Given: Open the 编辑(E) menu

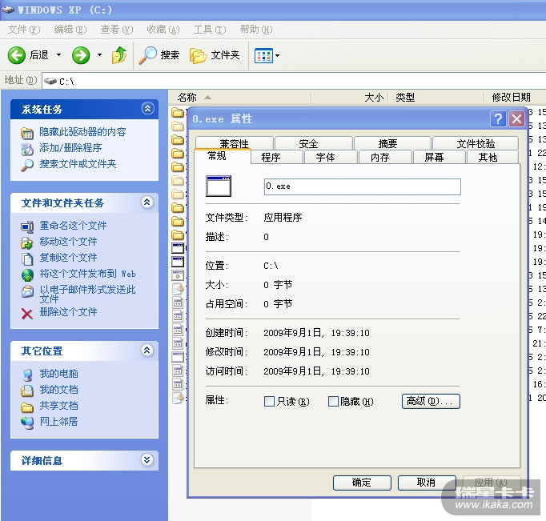Looking at the screenshot, I should tap(70, 30).
